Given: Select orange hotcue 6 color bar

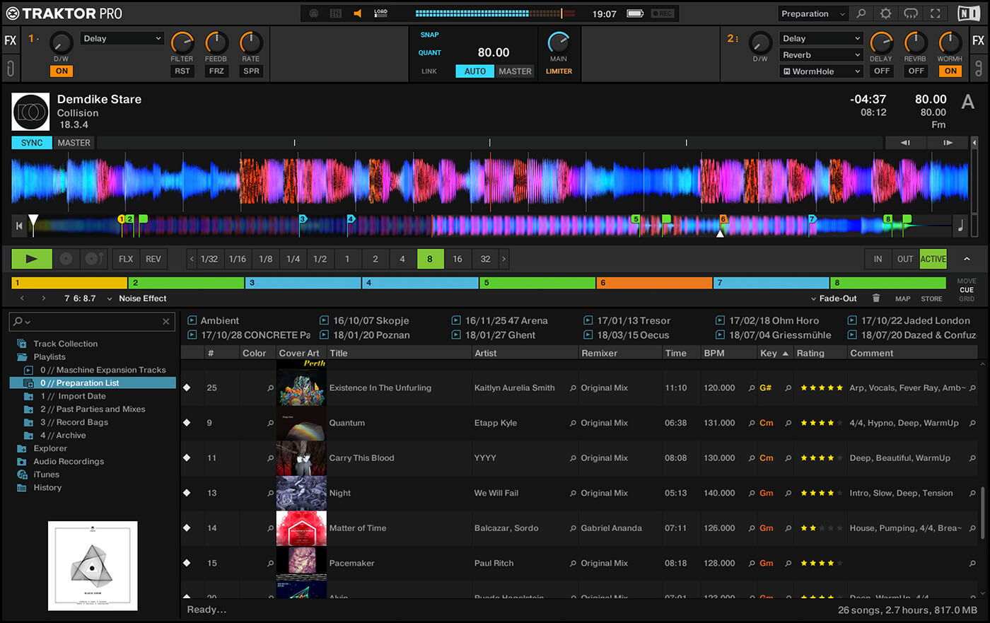Looking at the screenshot, I should coord(654,283).
